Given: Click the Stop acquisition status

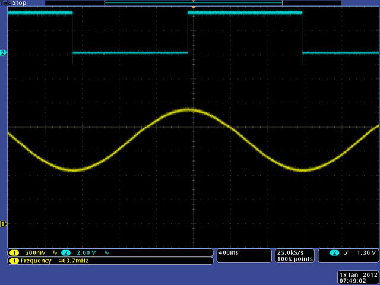Looking at the screenshot, I should (20, 3).
